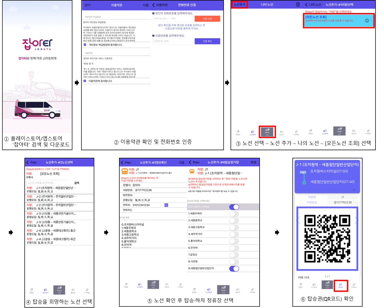384x308 pixels.
Task: Enable the 1.세종우체국 stop toggle
Action: [234, 214]
